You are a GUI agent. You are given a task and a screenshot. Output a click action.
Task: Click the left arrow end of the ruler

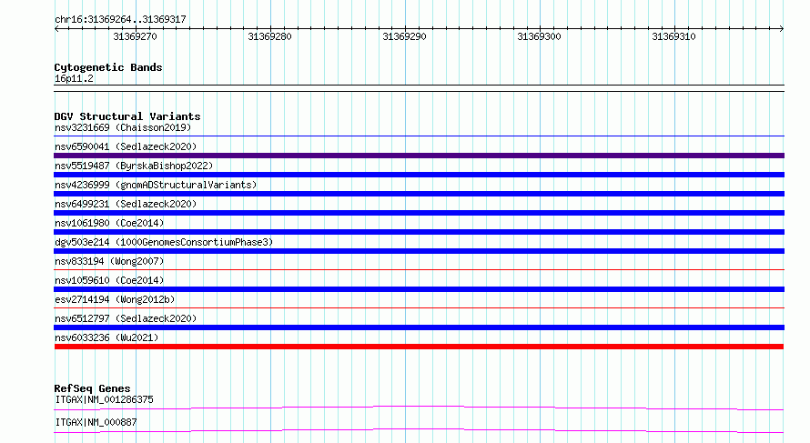click(56, 29)
